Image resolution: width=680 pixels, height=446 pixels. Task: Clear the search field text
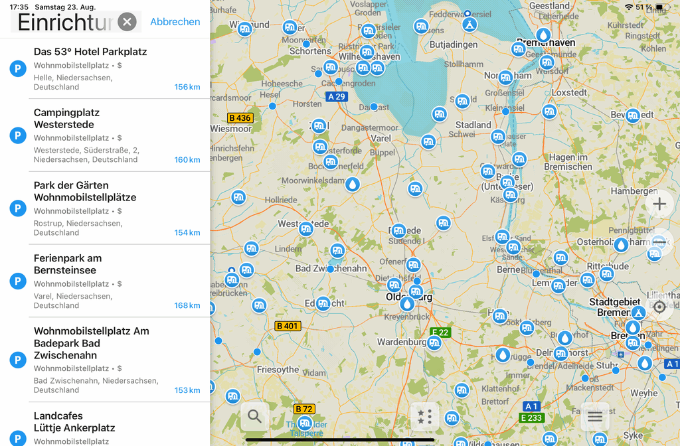click(127, 22)
